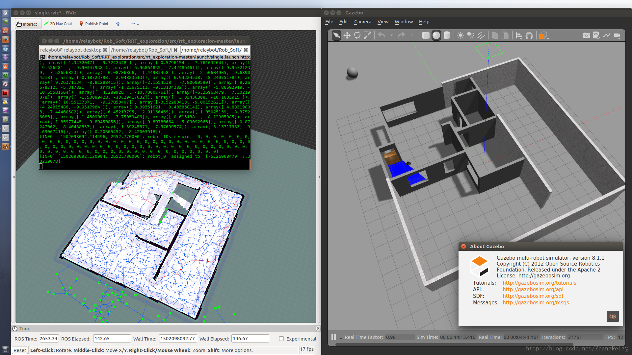Click the paste icon in Gazebo toolbar
The width and height of the screenshot is (632, 355).
coord(505,35)
